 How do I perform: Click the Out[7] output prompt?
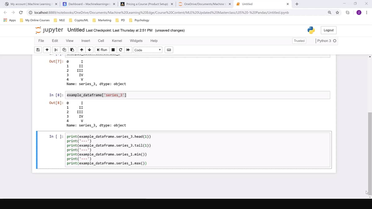point(56,62)
